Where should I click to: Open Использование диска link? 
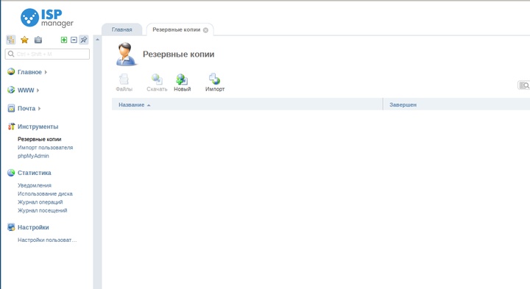click(45, 194)
